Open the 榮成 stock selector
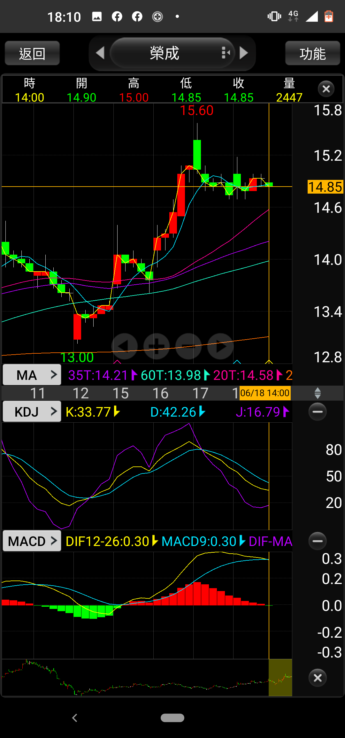The image size is (345, 738). [172, 53]
